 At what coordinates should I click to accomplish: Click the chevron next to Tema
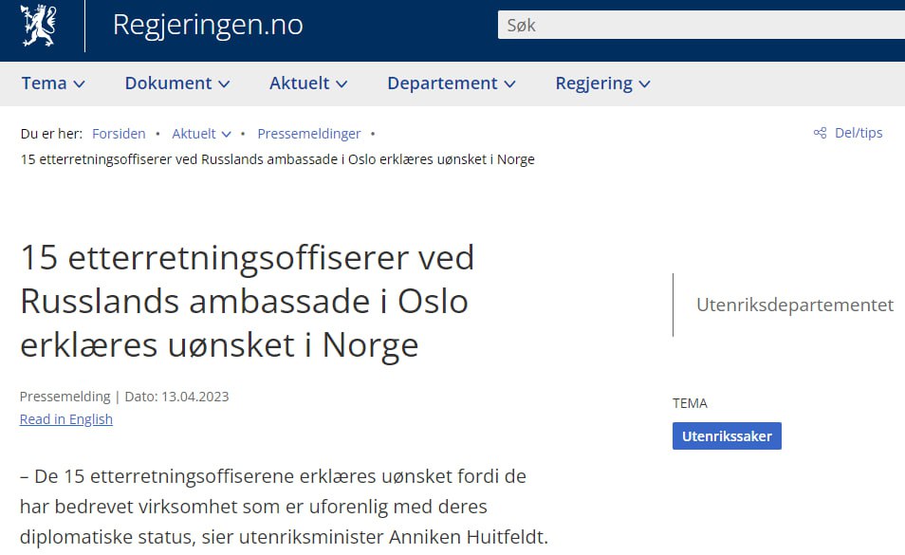tap(79, 84)
